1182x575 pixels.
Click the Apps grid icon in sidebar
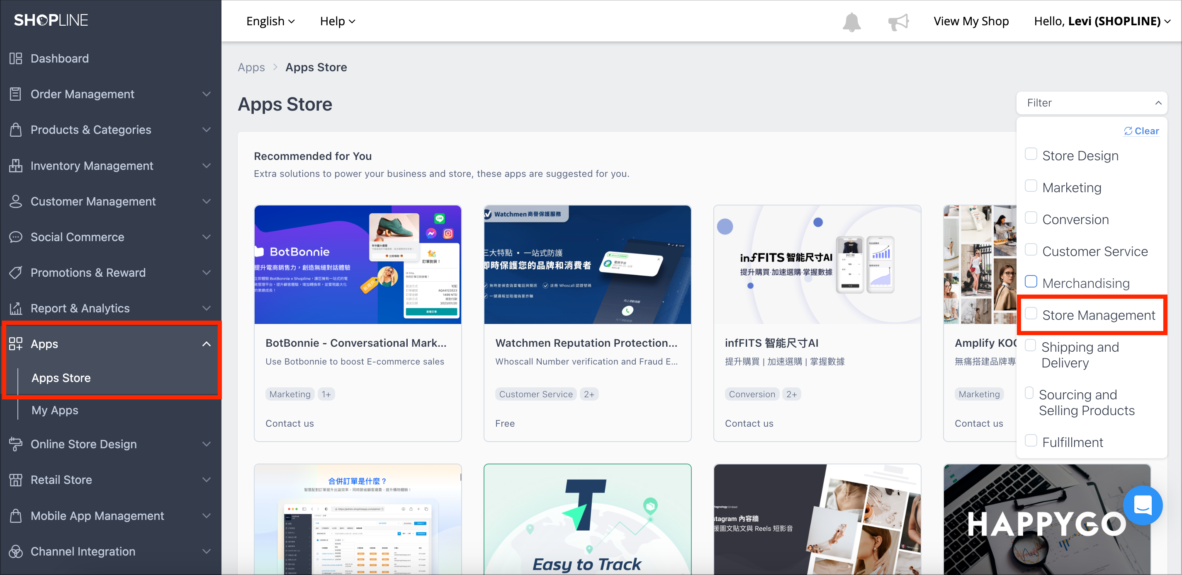coord(16,343)
